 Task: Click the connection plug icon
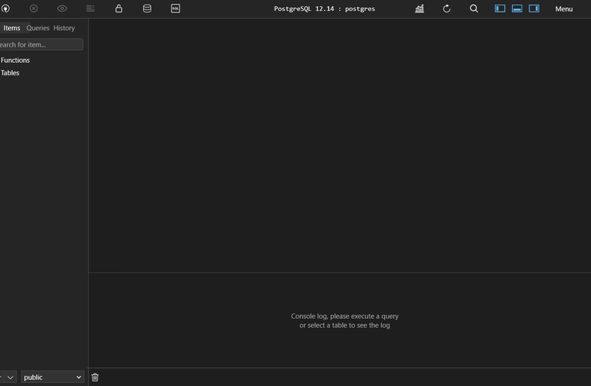6,8
